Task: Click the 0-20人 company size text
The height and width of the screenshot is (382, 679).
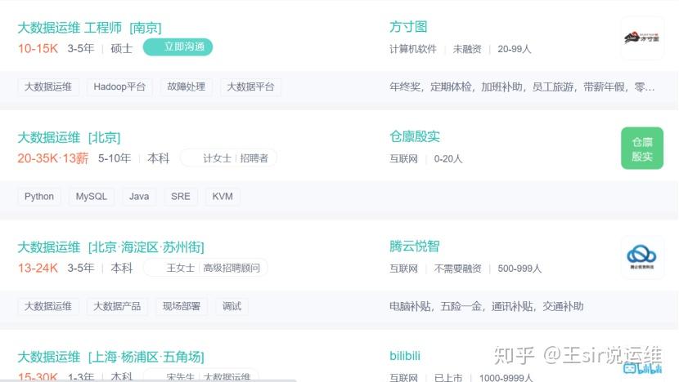Action: (448, 158)
